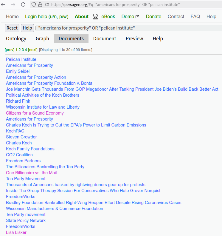Viewport: 222px width, 236px height.
Task: Switch to the Graph tab
Action: click(42, 39)
